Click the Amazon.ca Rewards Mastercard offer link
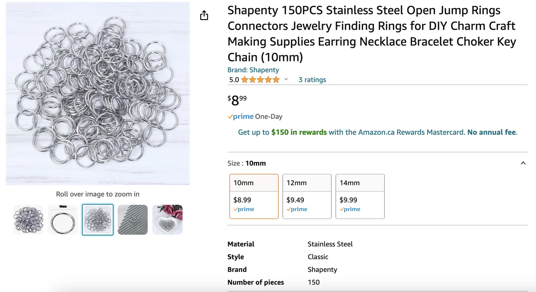The image size is (536, 292). 378,132
